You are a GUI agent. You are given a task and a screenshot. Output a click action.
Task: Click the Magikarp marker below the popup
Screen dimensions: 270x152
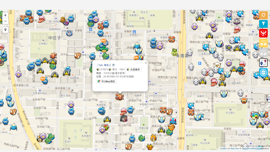pyautogui.click(x=119, y=97)
